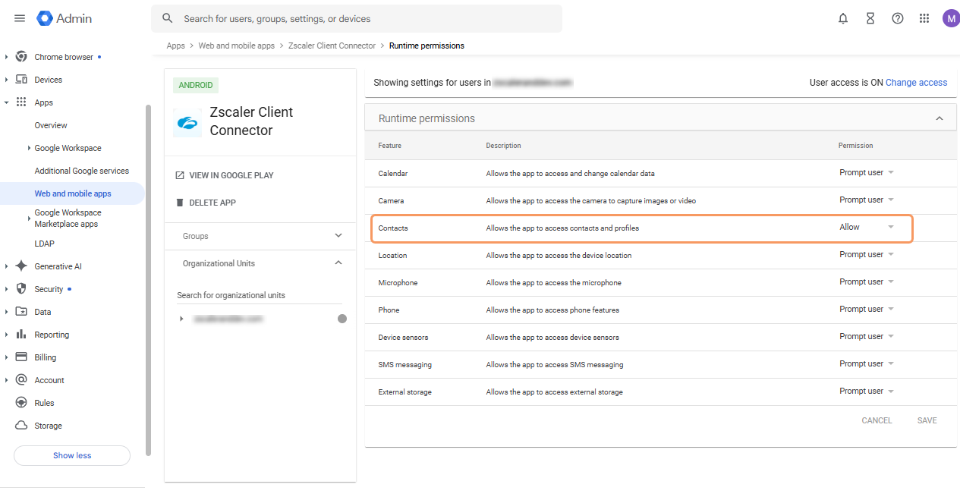The width and height of the screenshot is (960, 500).
Task: Open the main menu hamburger icon
Action: coord(20,18)
